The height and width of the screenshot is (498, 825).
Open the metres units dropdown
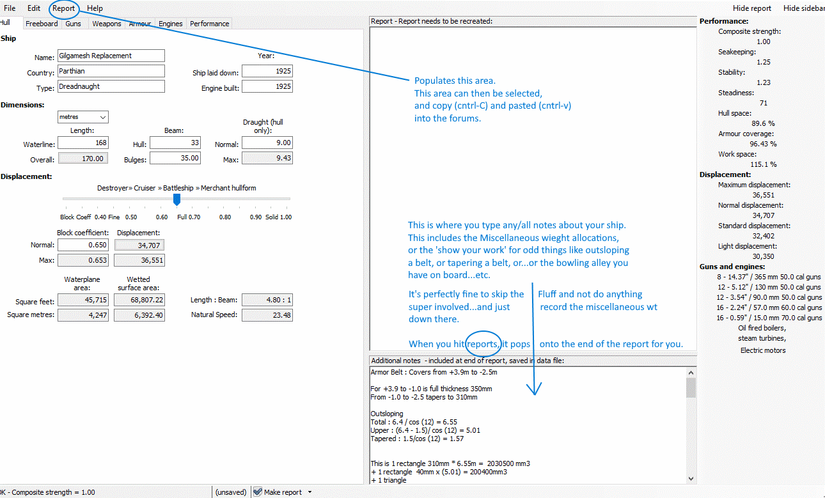[82, 117]
